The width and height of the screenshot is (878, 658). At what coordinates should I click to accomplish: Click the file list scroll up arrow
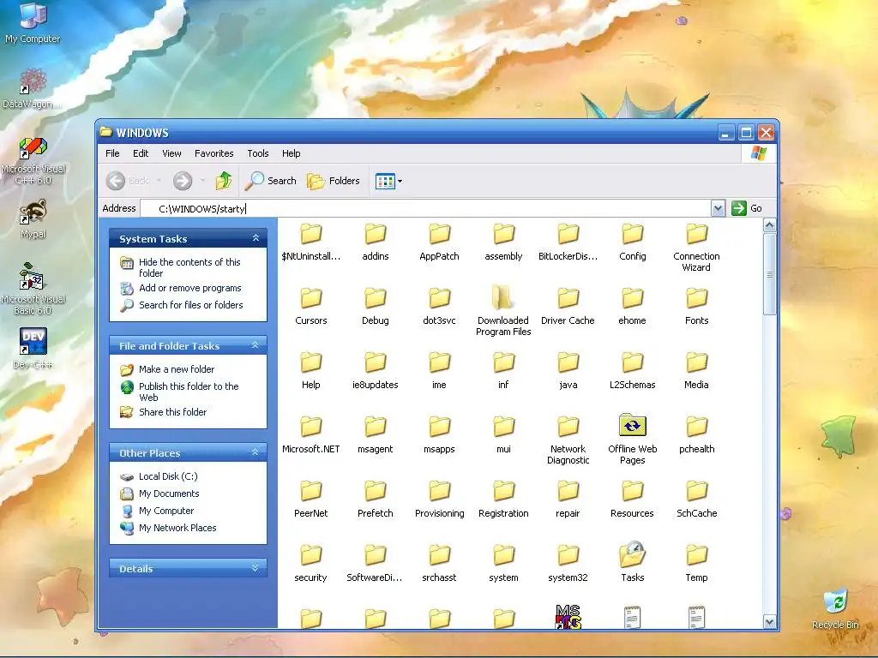[x=769, y=225]
